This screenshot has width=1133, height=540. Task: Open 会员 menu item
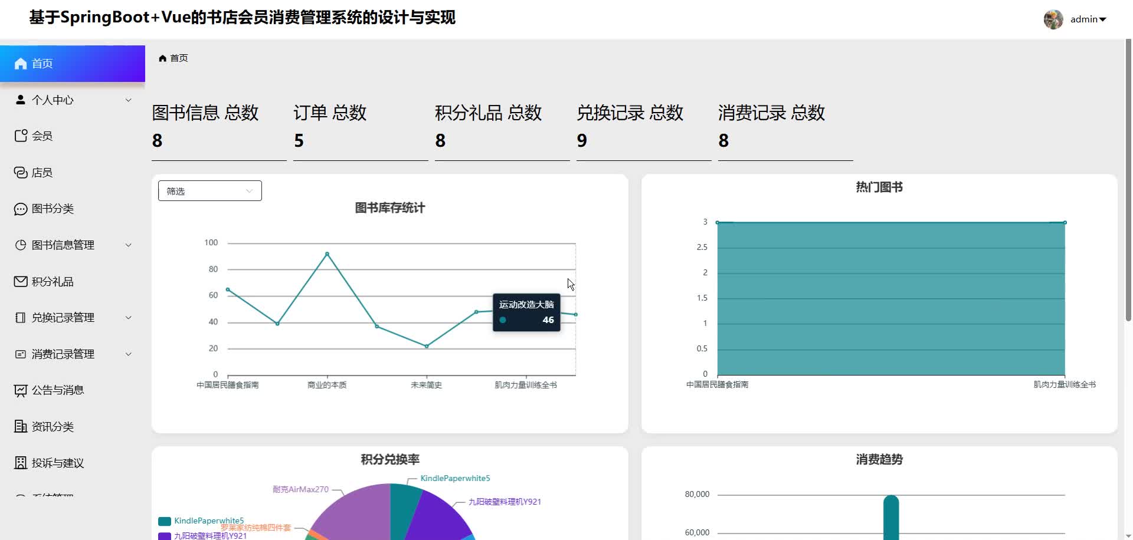(x=73, y=136)
